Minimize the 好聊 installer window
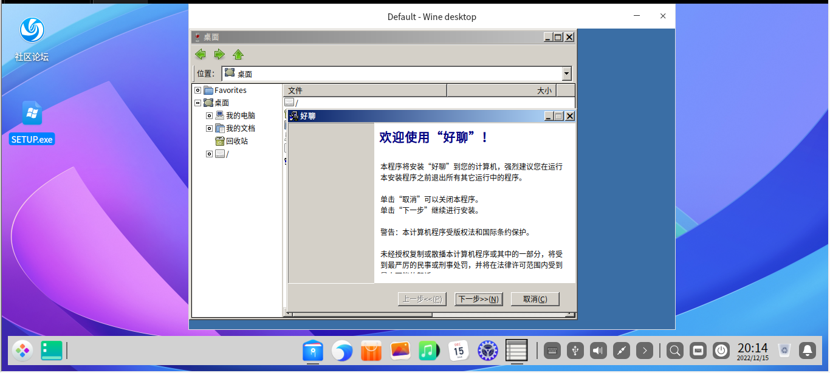This screenshot has height=373, width=830. (x=549, y=116)
